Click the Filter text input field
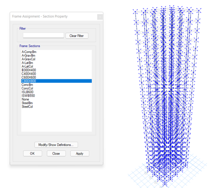224x188 pixels. pos(43,35)
